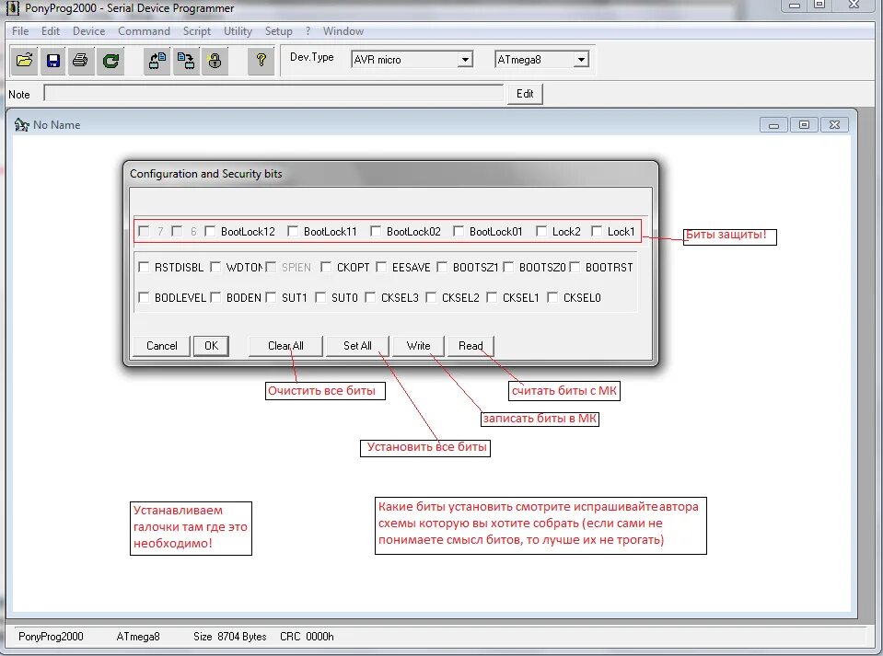Click the Read Device toolbar icon

pos(157,60)
